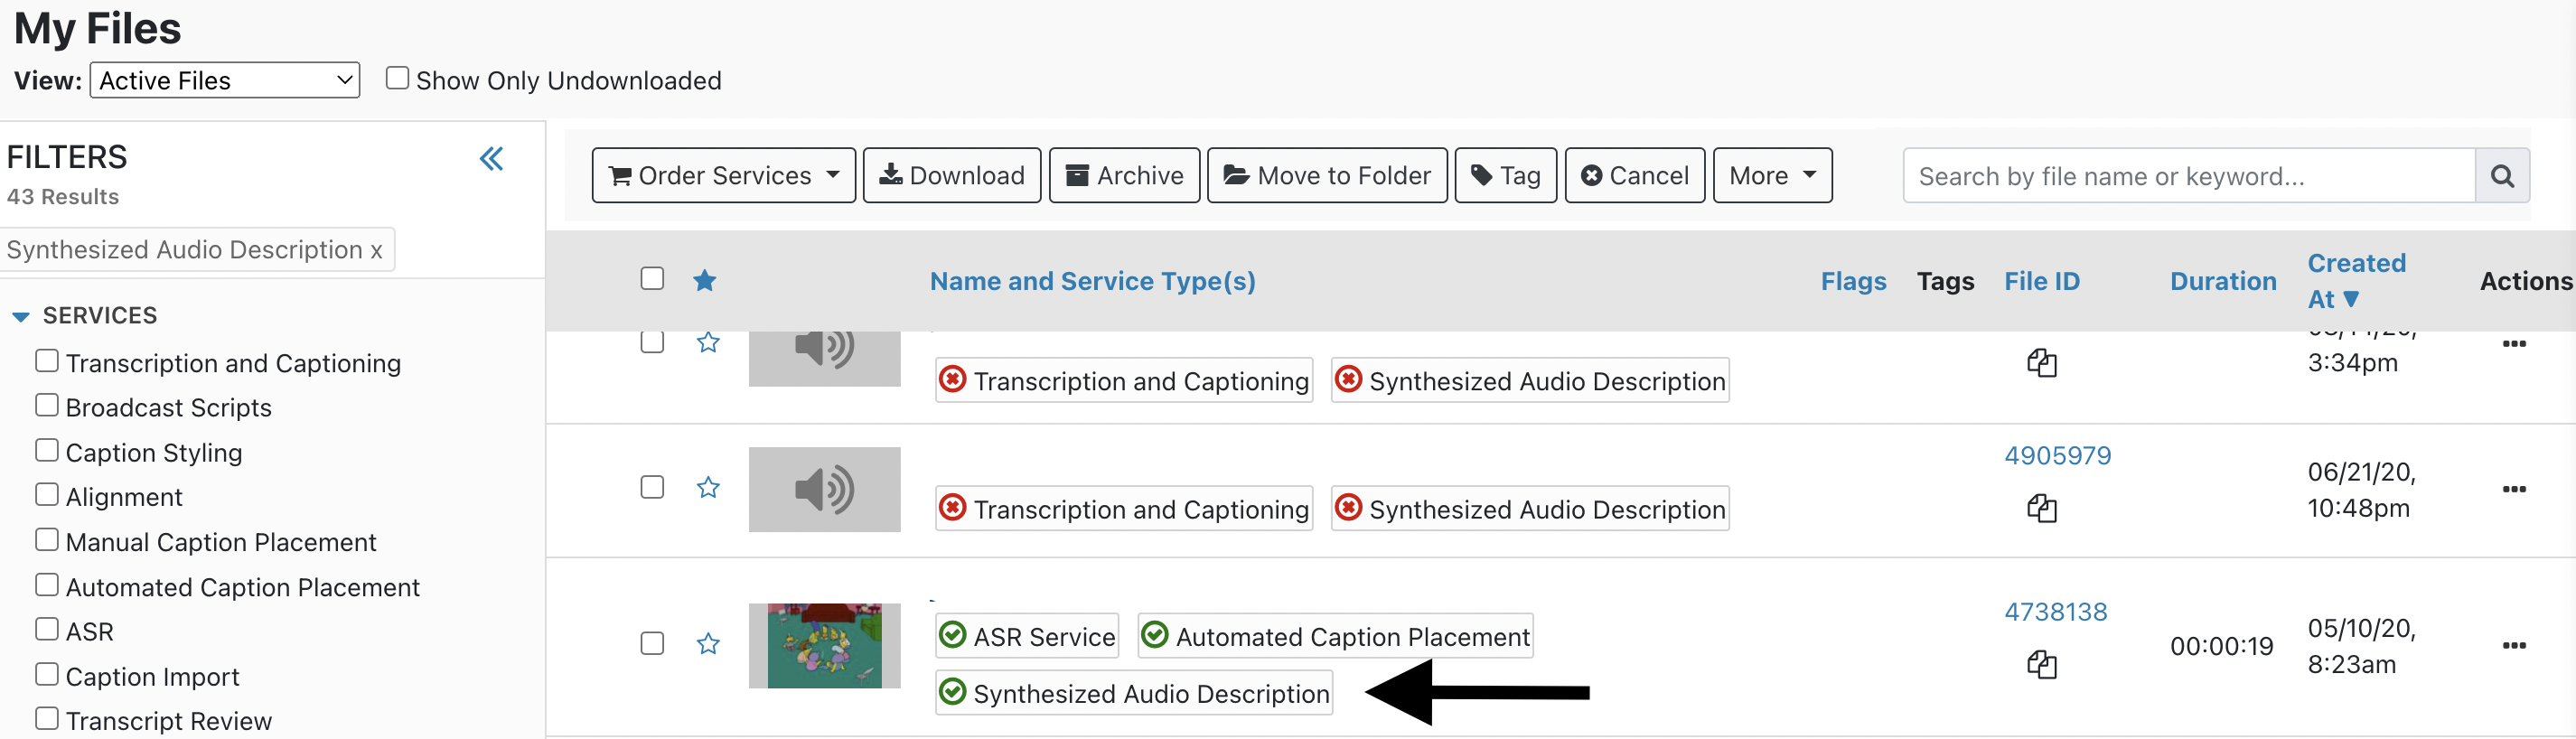Copy file ID icon for 3:34pm file
The height and width of the screenshot is (739, 2576).
coord(2042,363)
